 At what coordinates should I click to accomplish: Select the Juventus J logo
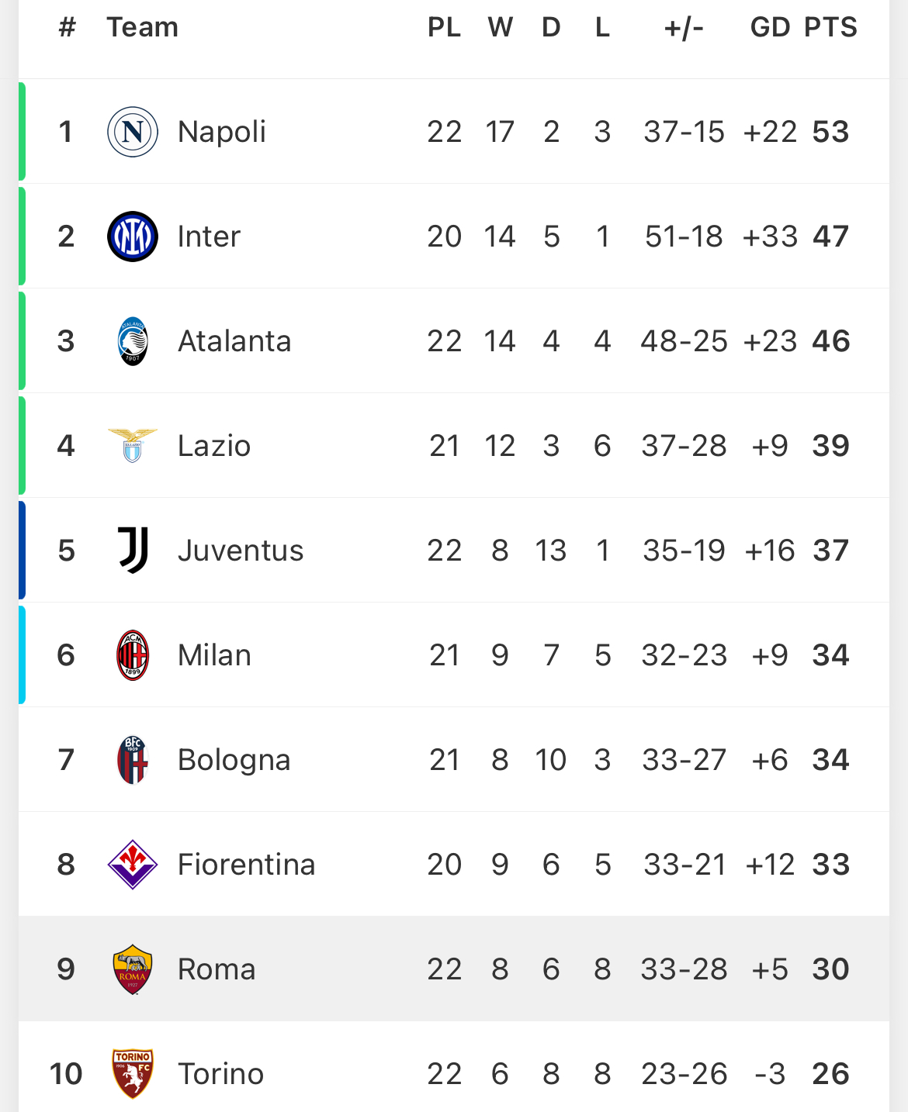click(133, 551)
